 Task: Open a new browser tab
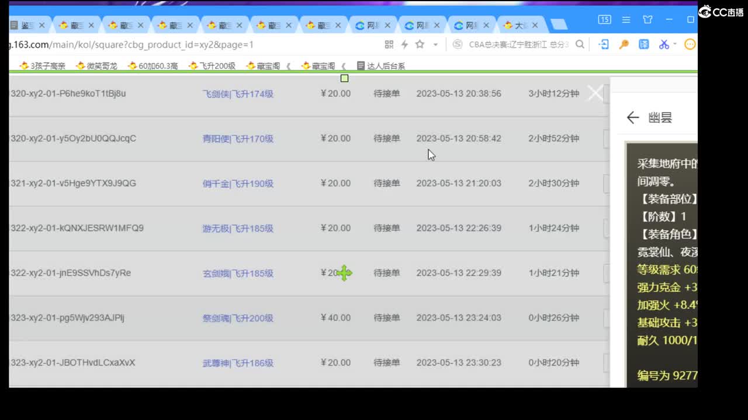(559, 24)
